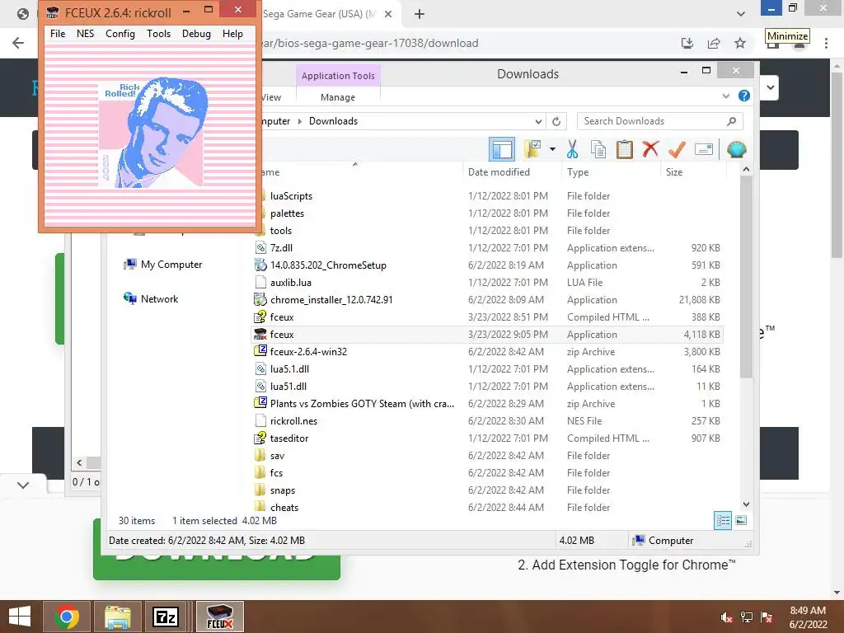This screenshot has height=633, width=844.
Task: Click the file list vertical scrollbar
Action: click(746, 277)
